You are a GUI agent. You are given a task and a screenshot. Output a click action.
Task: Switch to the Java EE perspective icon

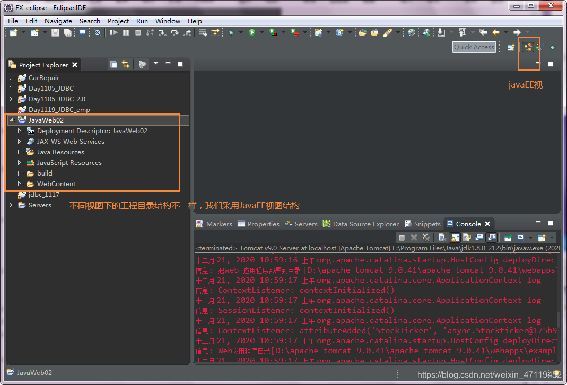[x=528, y=47]
